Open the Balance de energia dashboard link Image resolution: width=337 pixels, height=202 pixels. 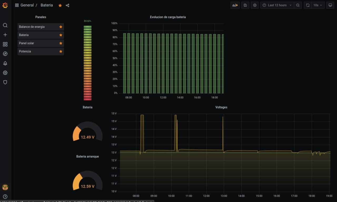[x=32, y=27]
